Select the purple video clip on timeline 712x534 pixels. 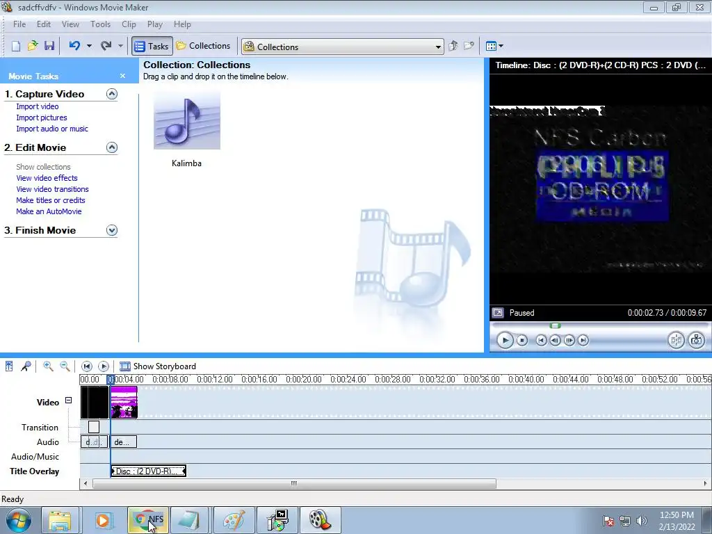click(124, 403)
